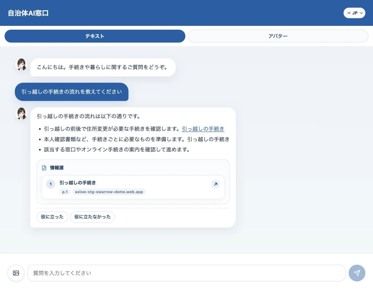Click the 役に立たなかった feedback button
The height and width of the screenshot is (289, 373).
point(92,217)
